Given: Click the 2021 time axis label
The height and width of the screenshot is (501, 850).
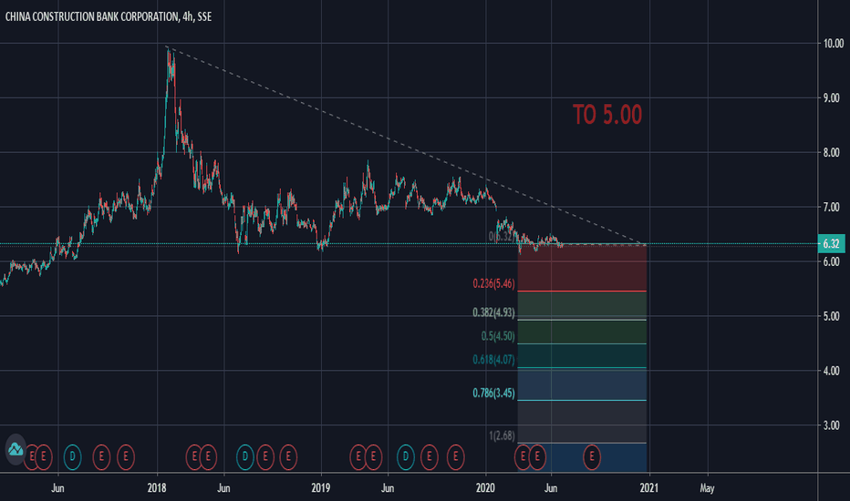Looking at the screenshot, I should (648, 488).
